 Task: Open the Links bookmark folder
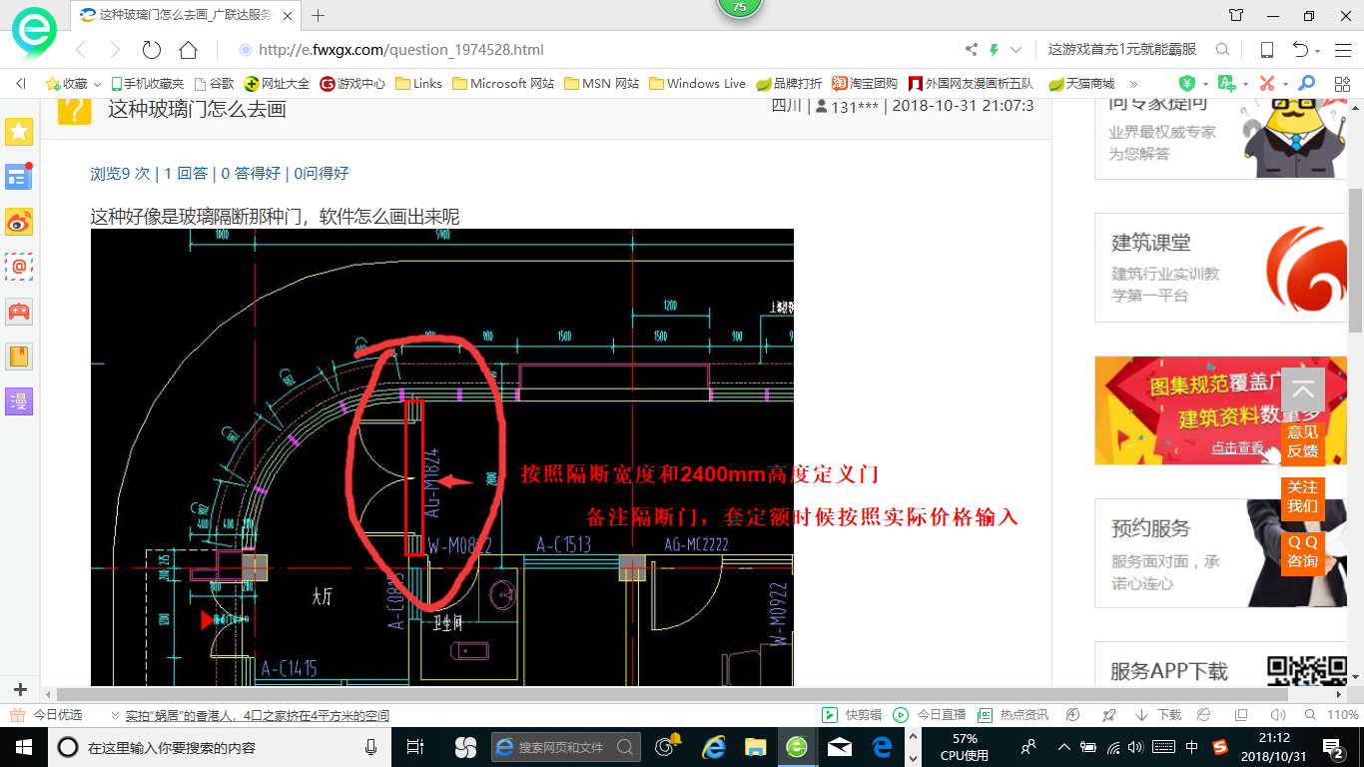418,84
